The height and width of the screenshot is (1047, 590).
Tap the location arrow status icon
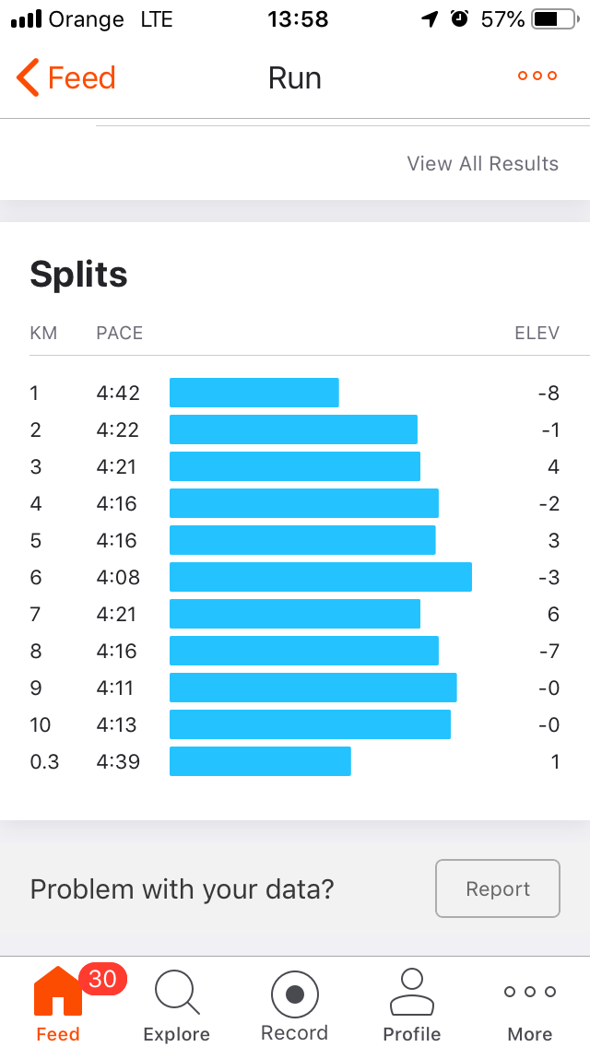pos(430,19)
